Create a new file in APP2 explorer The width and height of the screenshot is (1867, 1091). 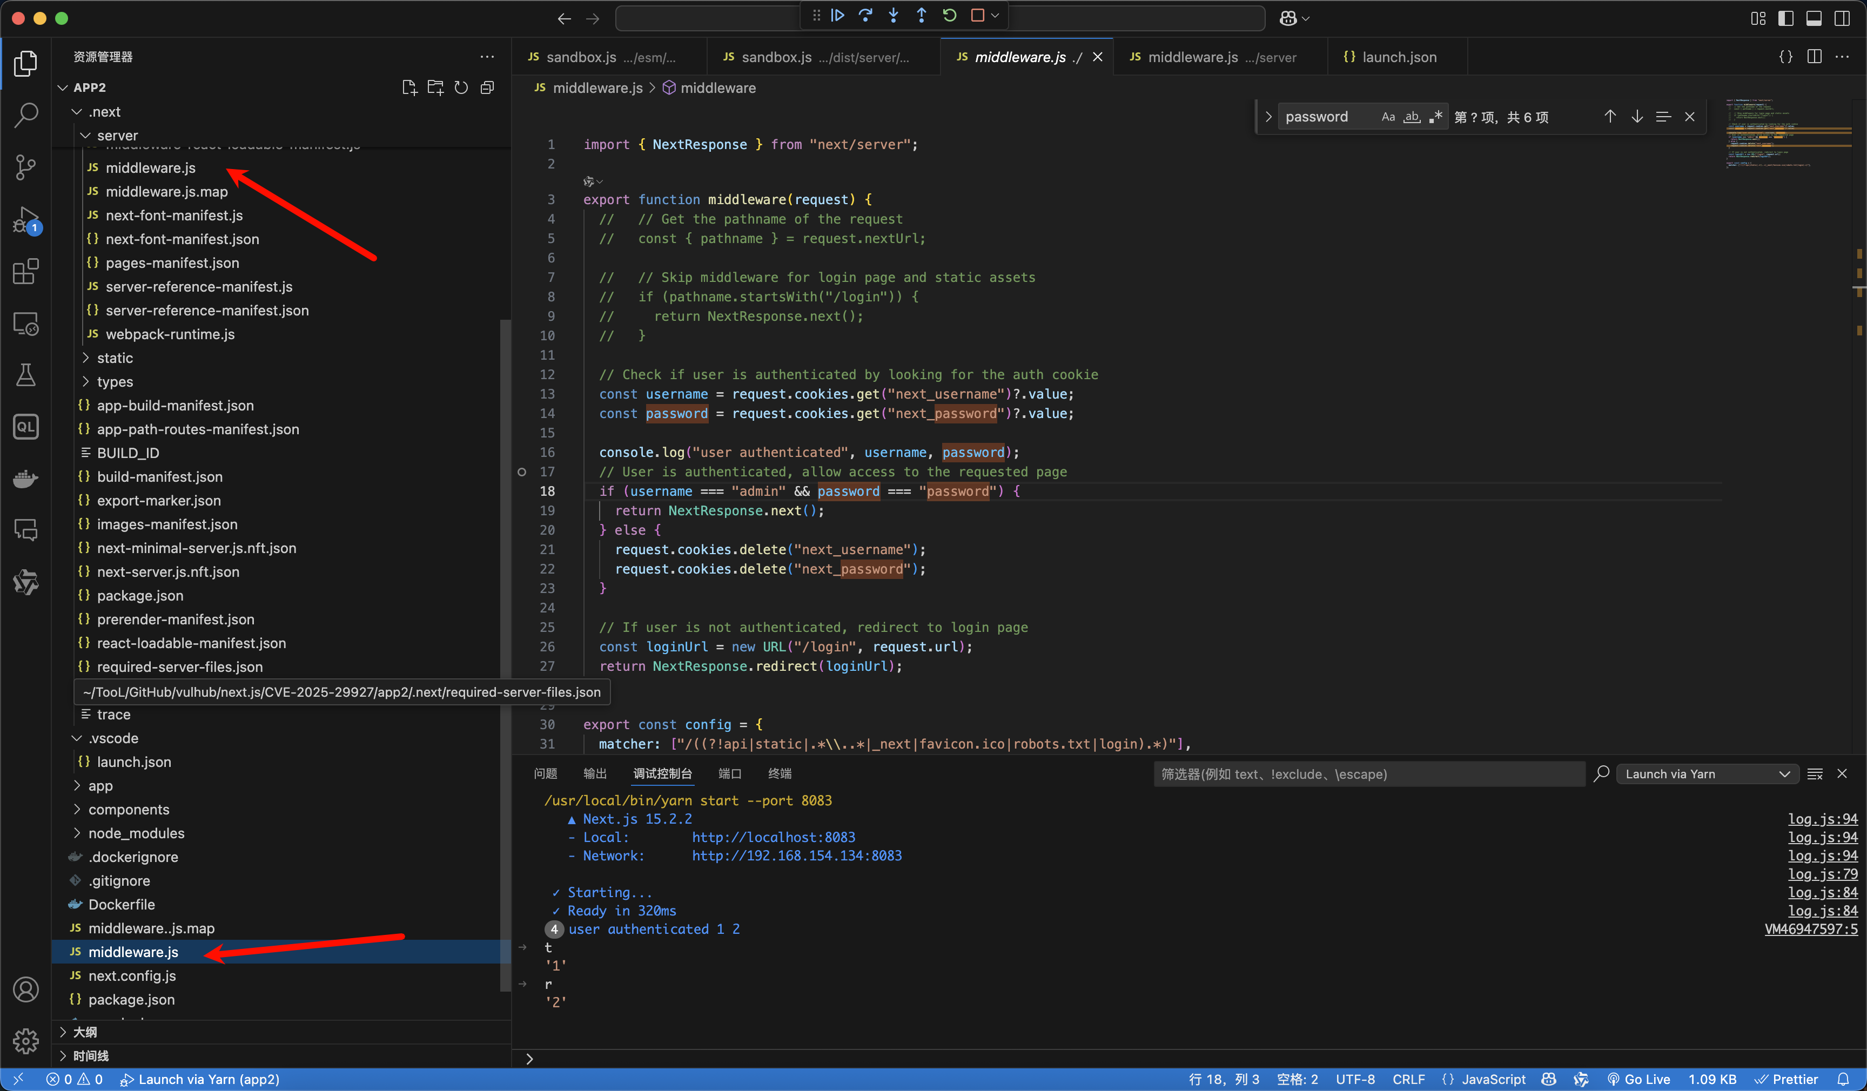pos(409,88)
